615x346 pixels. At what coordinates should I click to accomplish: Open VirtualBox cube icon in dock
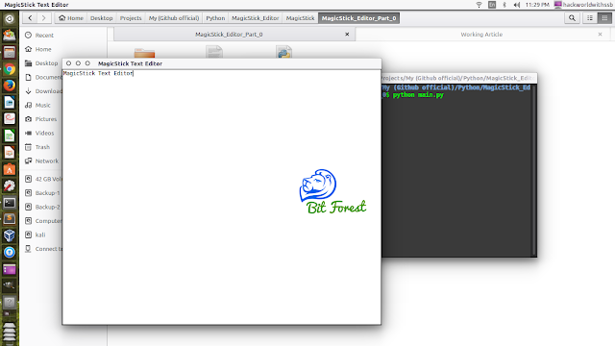[10, 235]
